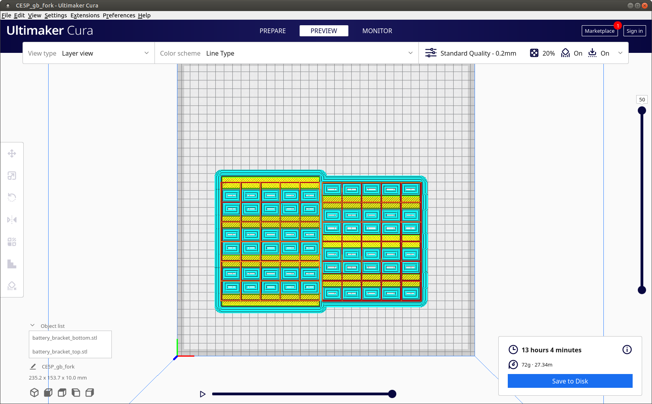Image resolution: width=652 pixels, height=404 pixels.
Task: Select the Move tool in left toolbar
Action: pyautogui.click(x=12, y=153)
